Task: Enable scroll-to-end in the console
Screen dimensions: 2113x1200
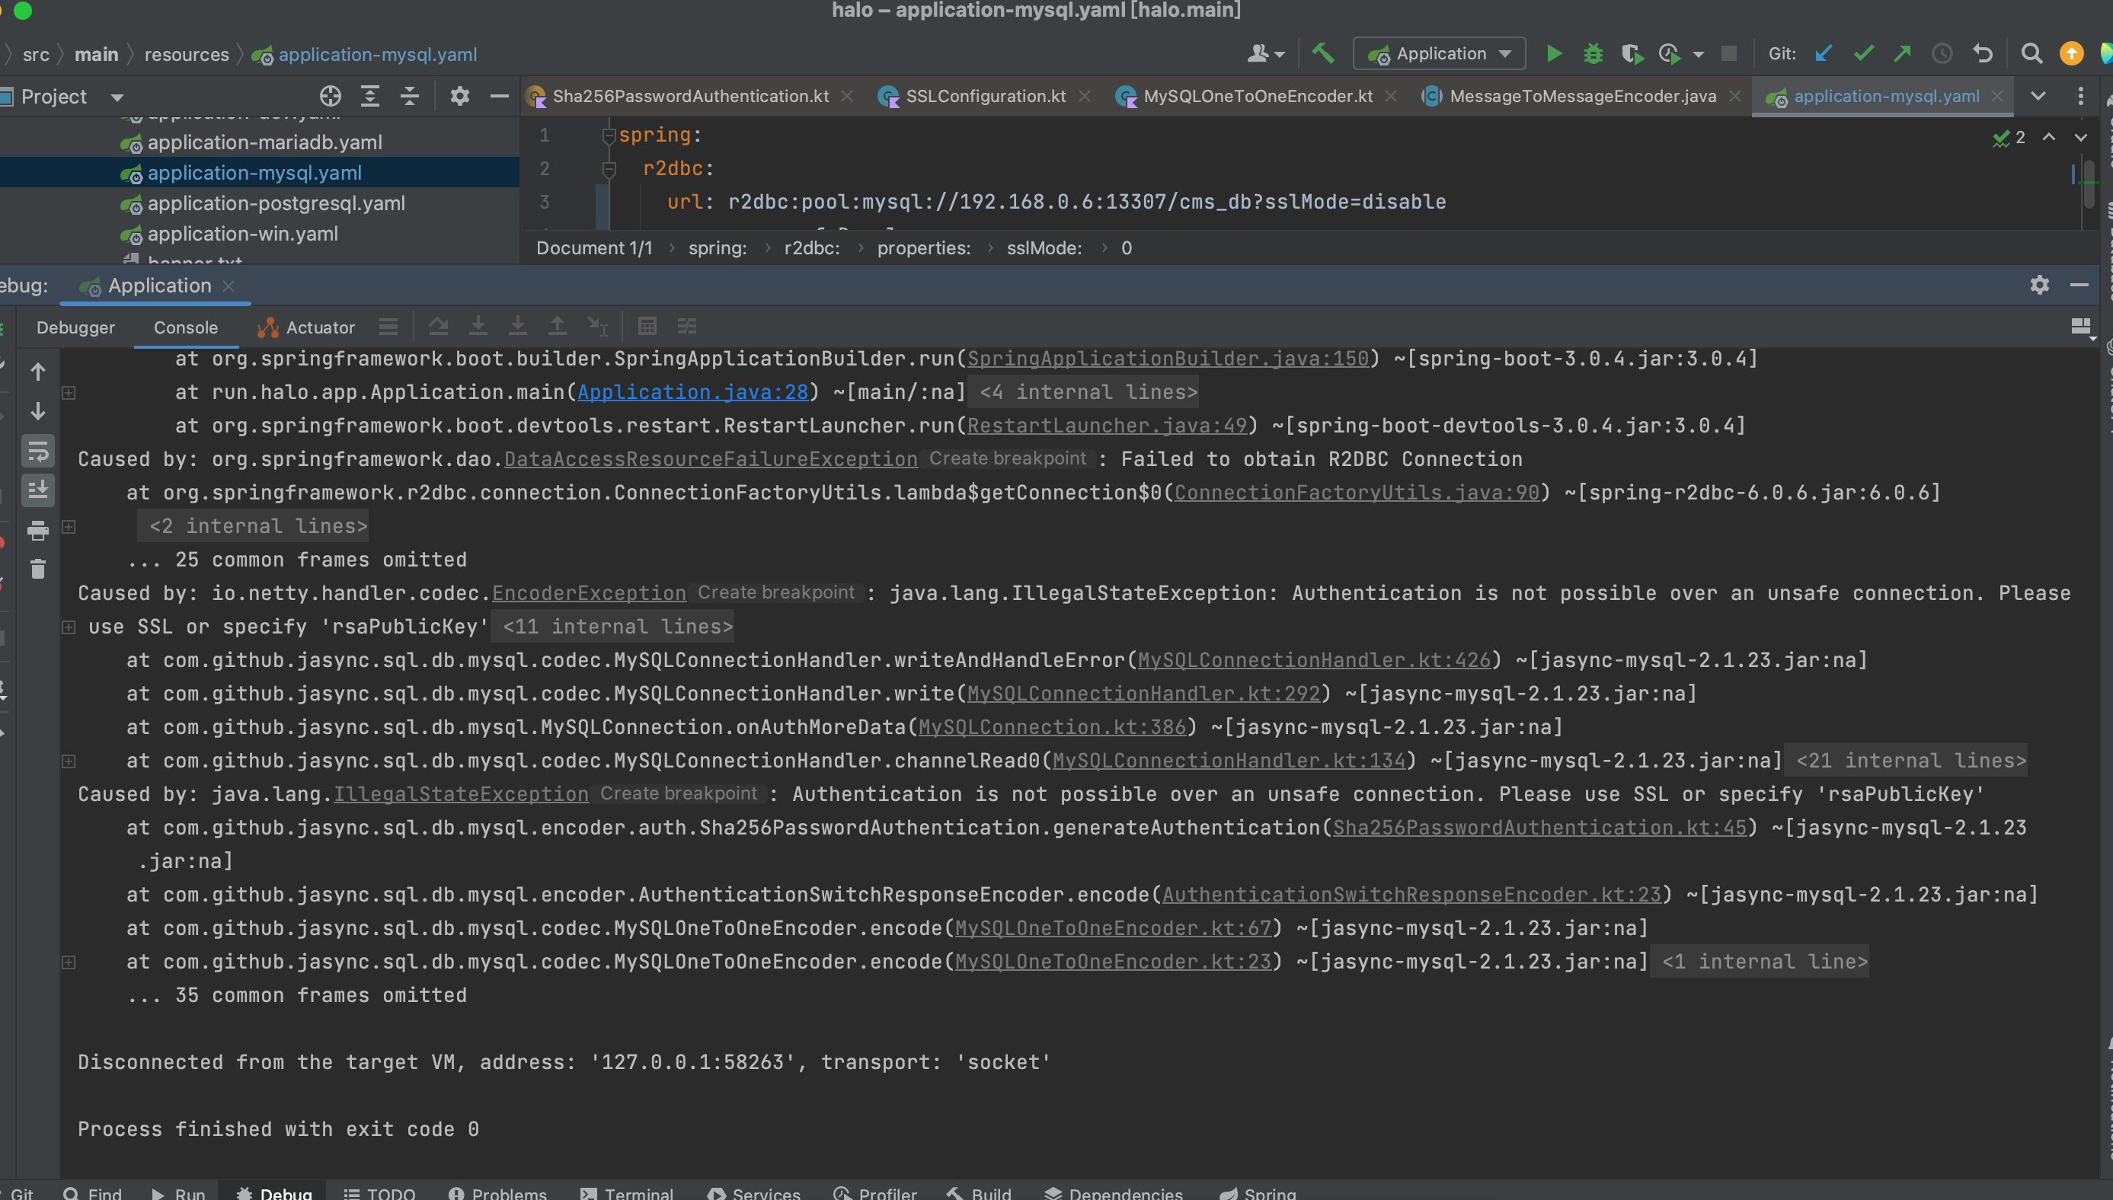Action: 38,490
